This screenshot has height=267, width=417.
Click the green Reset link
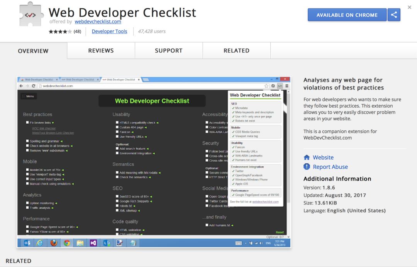(280, 232)
